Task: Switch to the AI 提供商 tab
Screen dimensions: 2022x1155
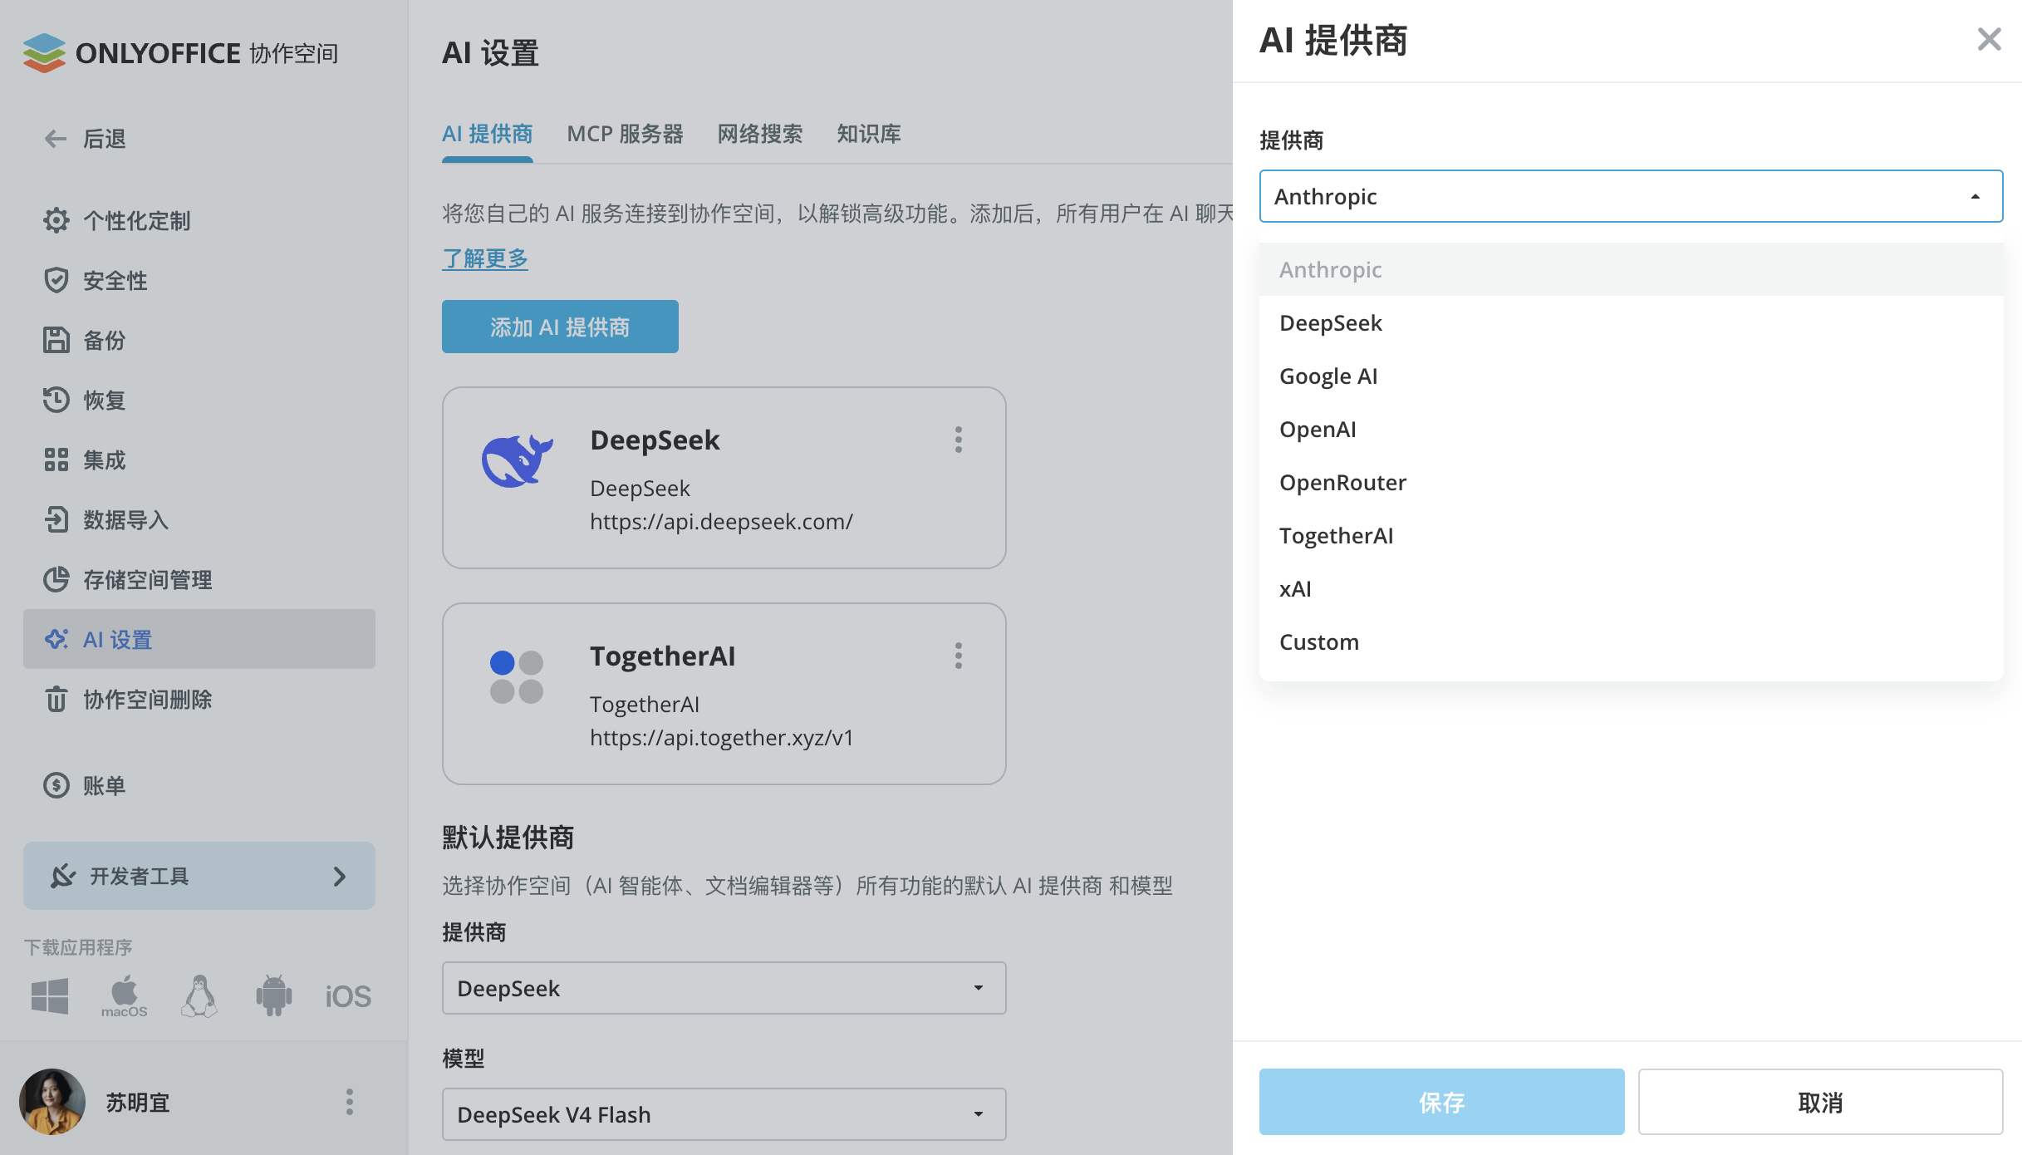Action: [487, 134]
